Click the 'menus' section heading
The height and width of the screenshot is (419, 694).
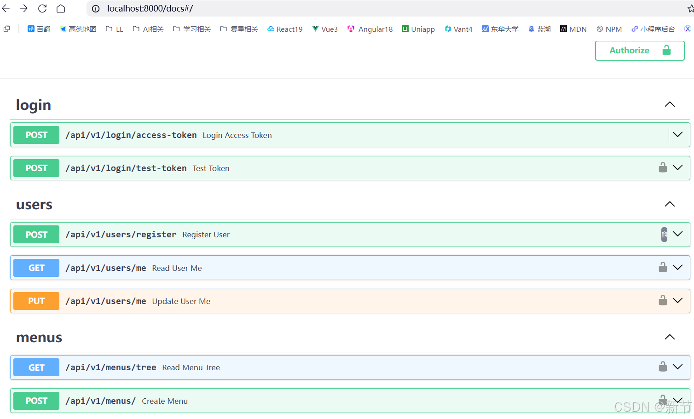[x=39, y=337]
